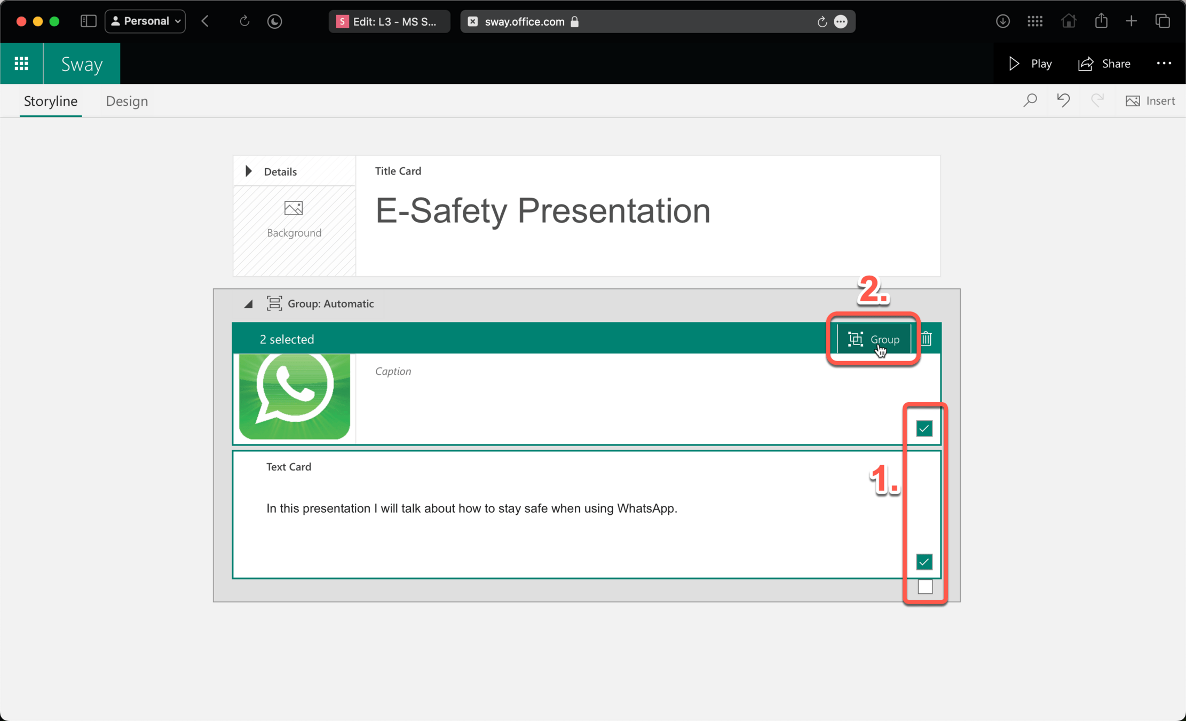Select the Storyline tab

point(51,101)
